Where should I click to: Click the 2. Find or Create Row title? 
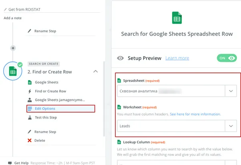(50, 72)
